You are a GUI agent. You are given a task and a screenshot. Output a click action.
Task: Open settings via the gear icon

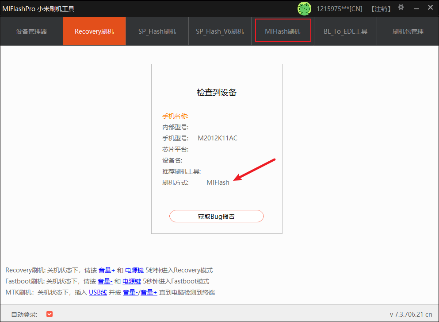pos(401,7)
